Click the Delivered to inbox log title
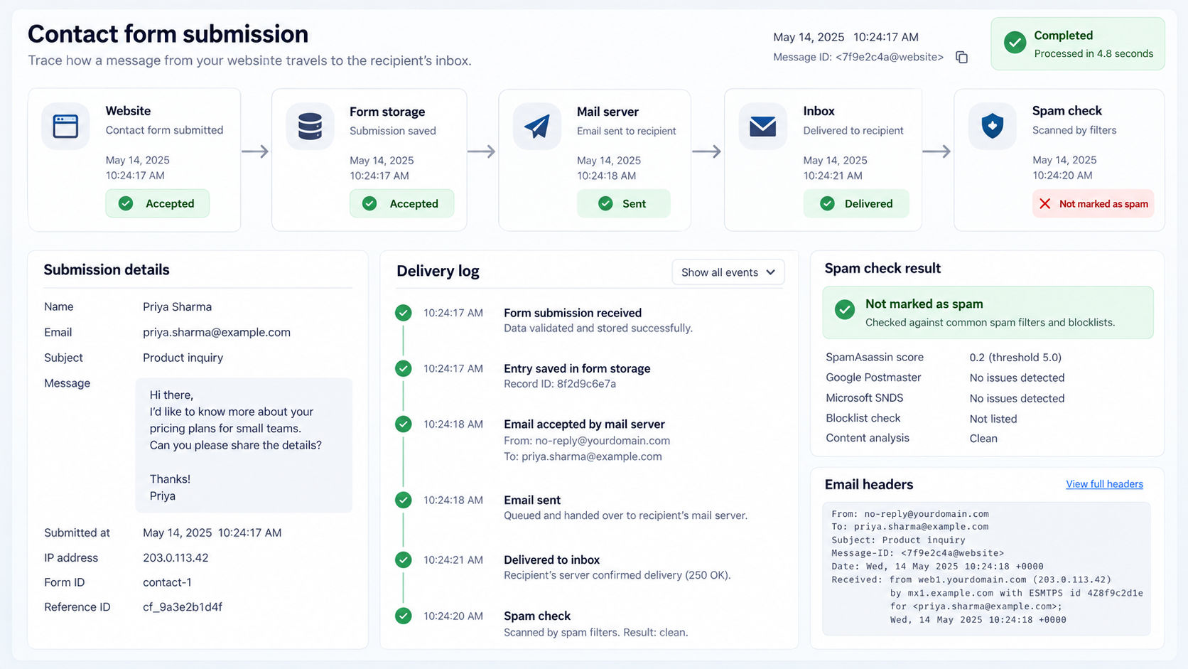The width and height of the screenshot is (1188, 669). point(551,560)
